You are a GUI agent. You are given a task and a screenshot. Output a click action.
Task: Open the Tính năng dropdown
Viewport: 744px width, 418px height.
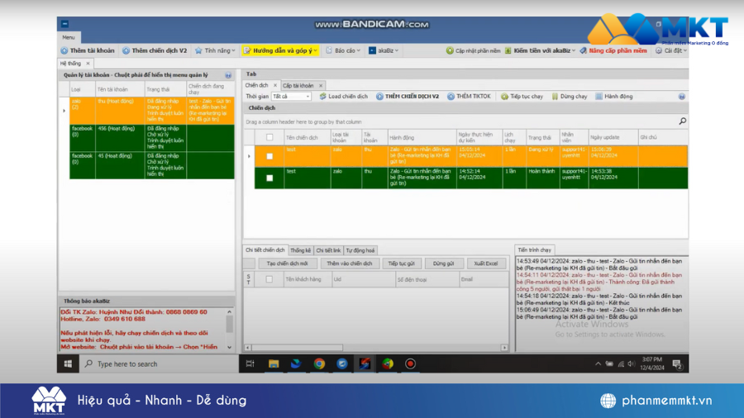coord(215,50)
